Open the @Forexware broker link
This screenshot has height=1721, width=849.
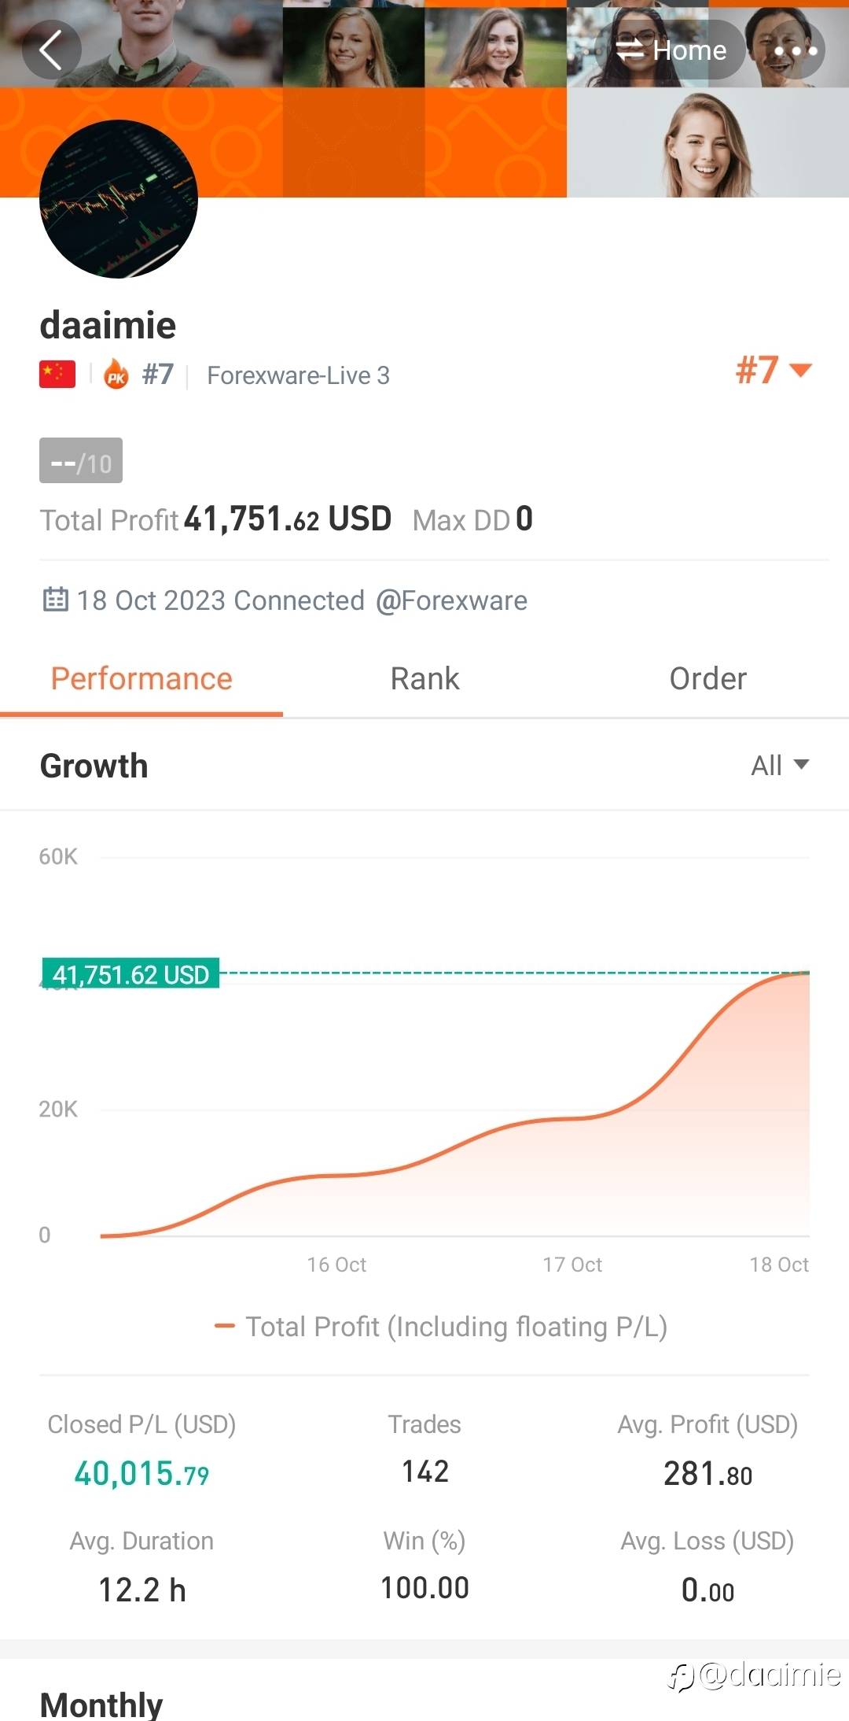click(x=451, y=600)
